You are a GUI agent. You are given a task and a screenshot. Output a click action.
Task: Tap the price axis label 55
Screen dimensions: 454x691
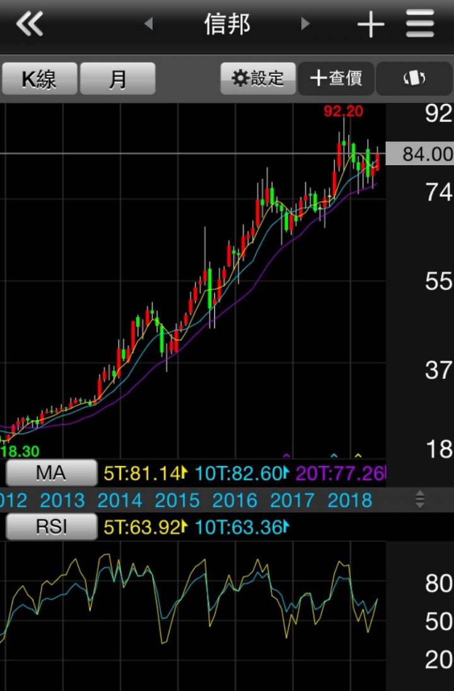(x=439, y=281)
